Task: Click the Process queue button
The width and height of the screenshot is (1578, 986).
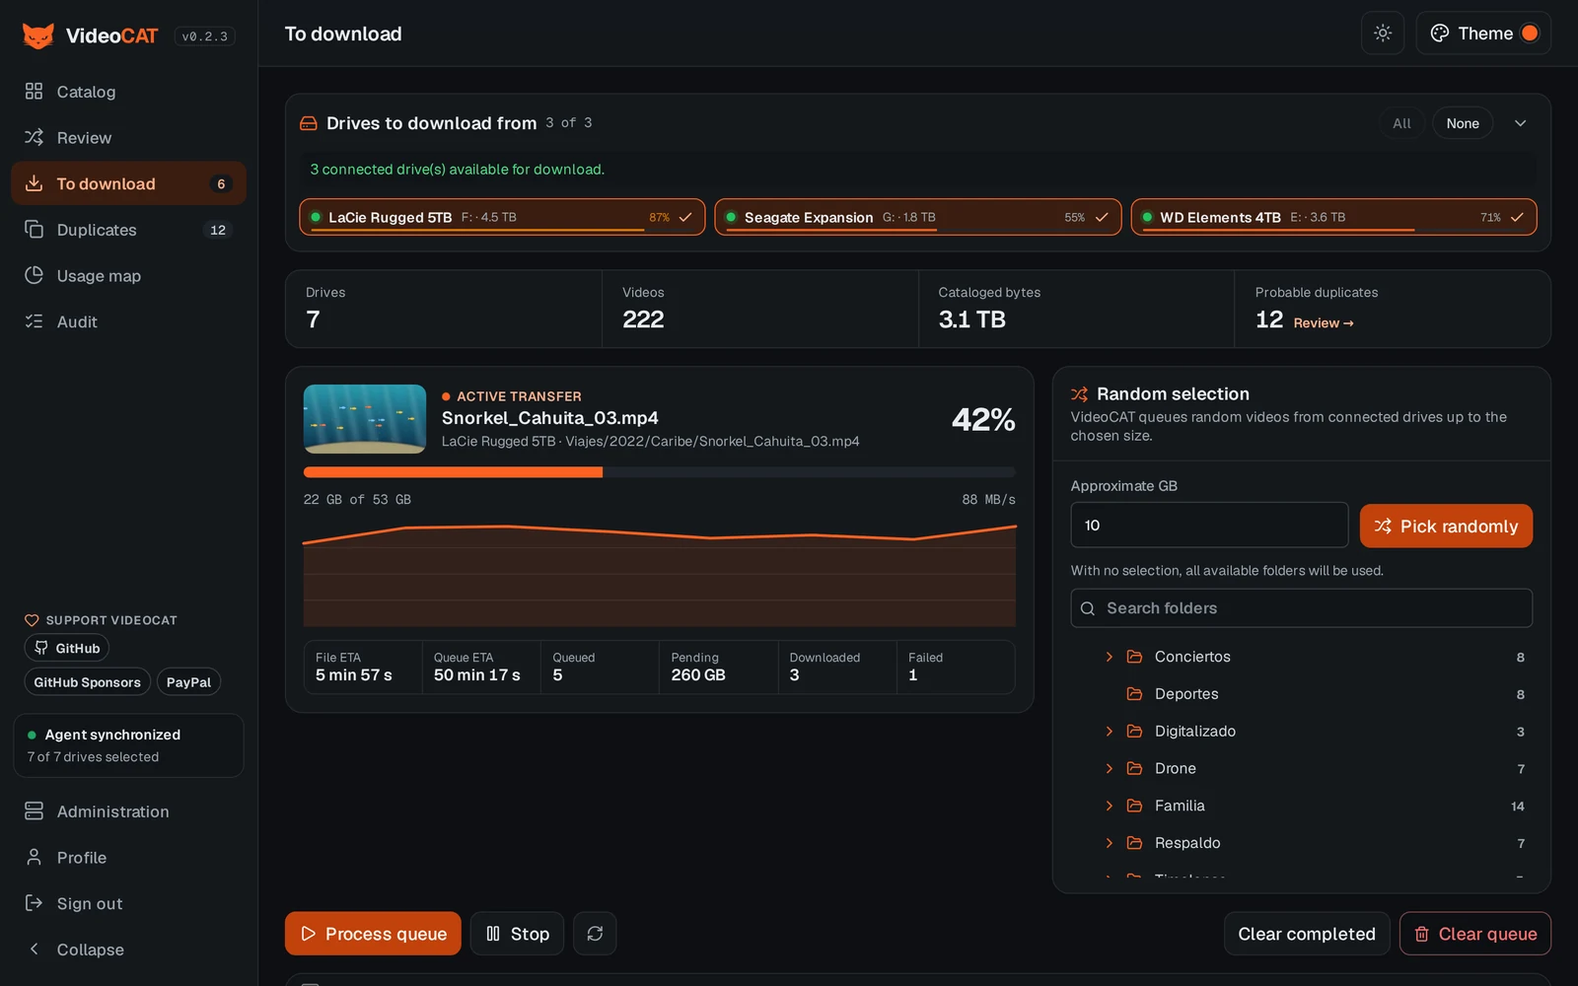Action: [373, 934]
